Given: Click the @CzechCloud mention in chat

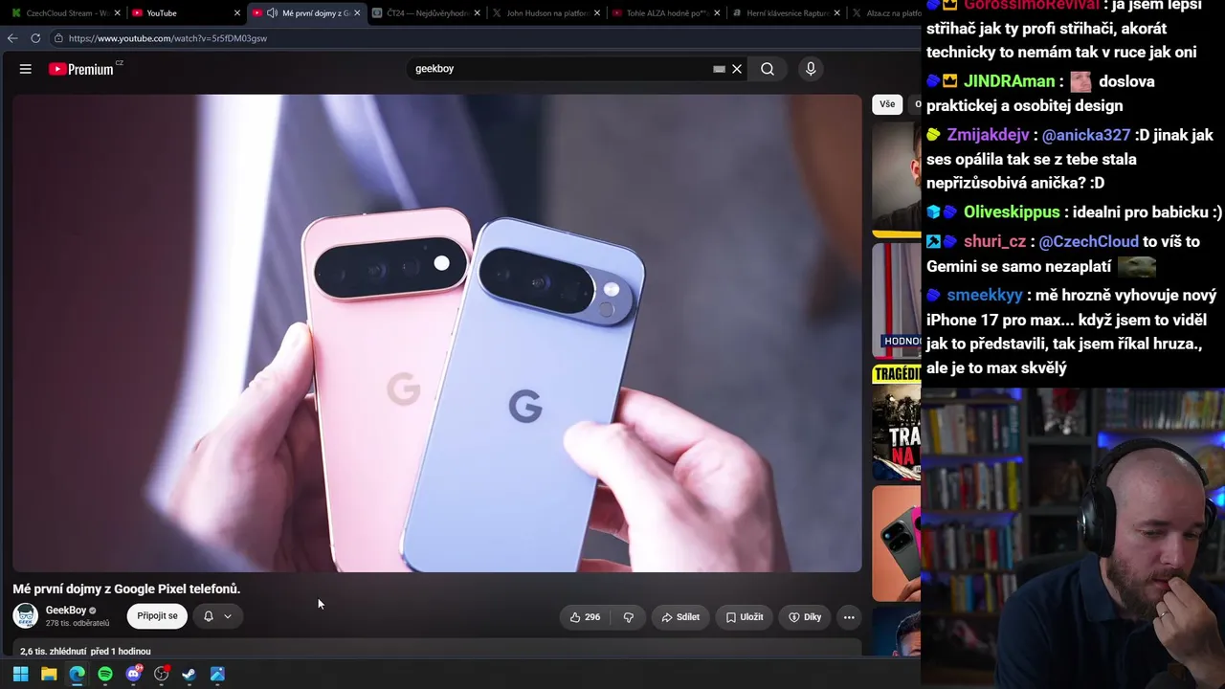Looking at the screenshot, I should [x=1089, y=241].
